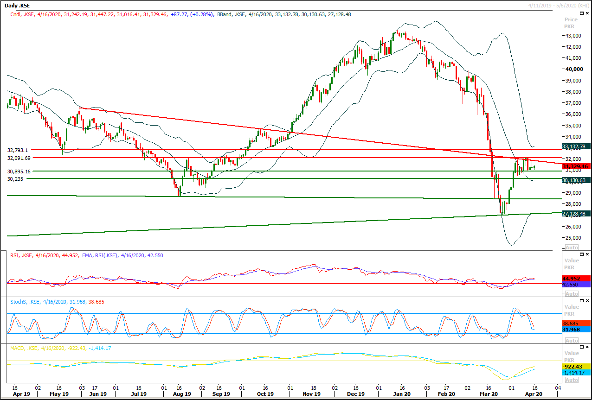Close the Price chart panel

[587, 13]
